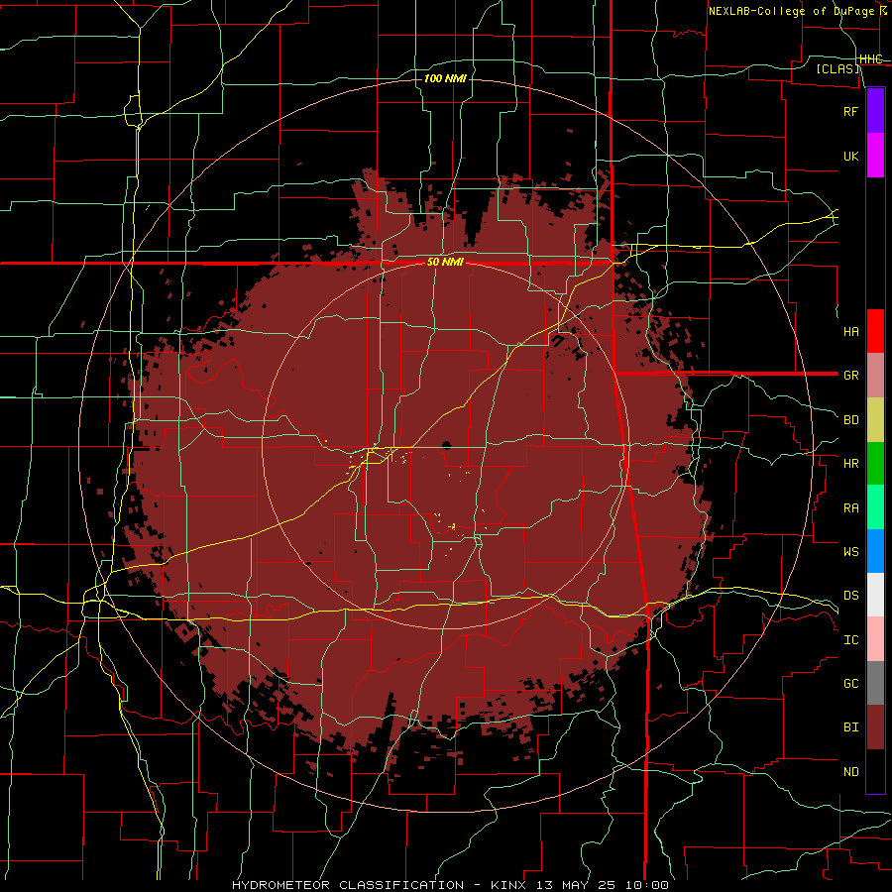
Task: Click the RF purple legend swatch
Action: coord(875,111)
